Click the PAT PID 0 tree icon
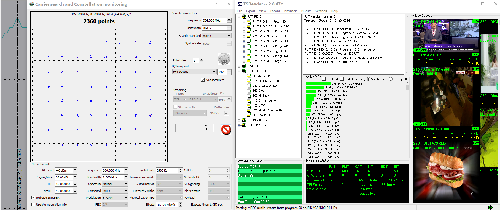500x210 pixels. tap(244, 16)
